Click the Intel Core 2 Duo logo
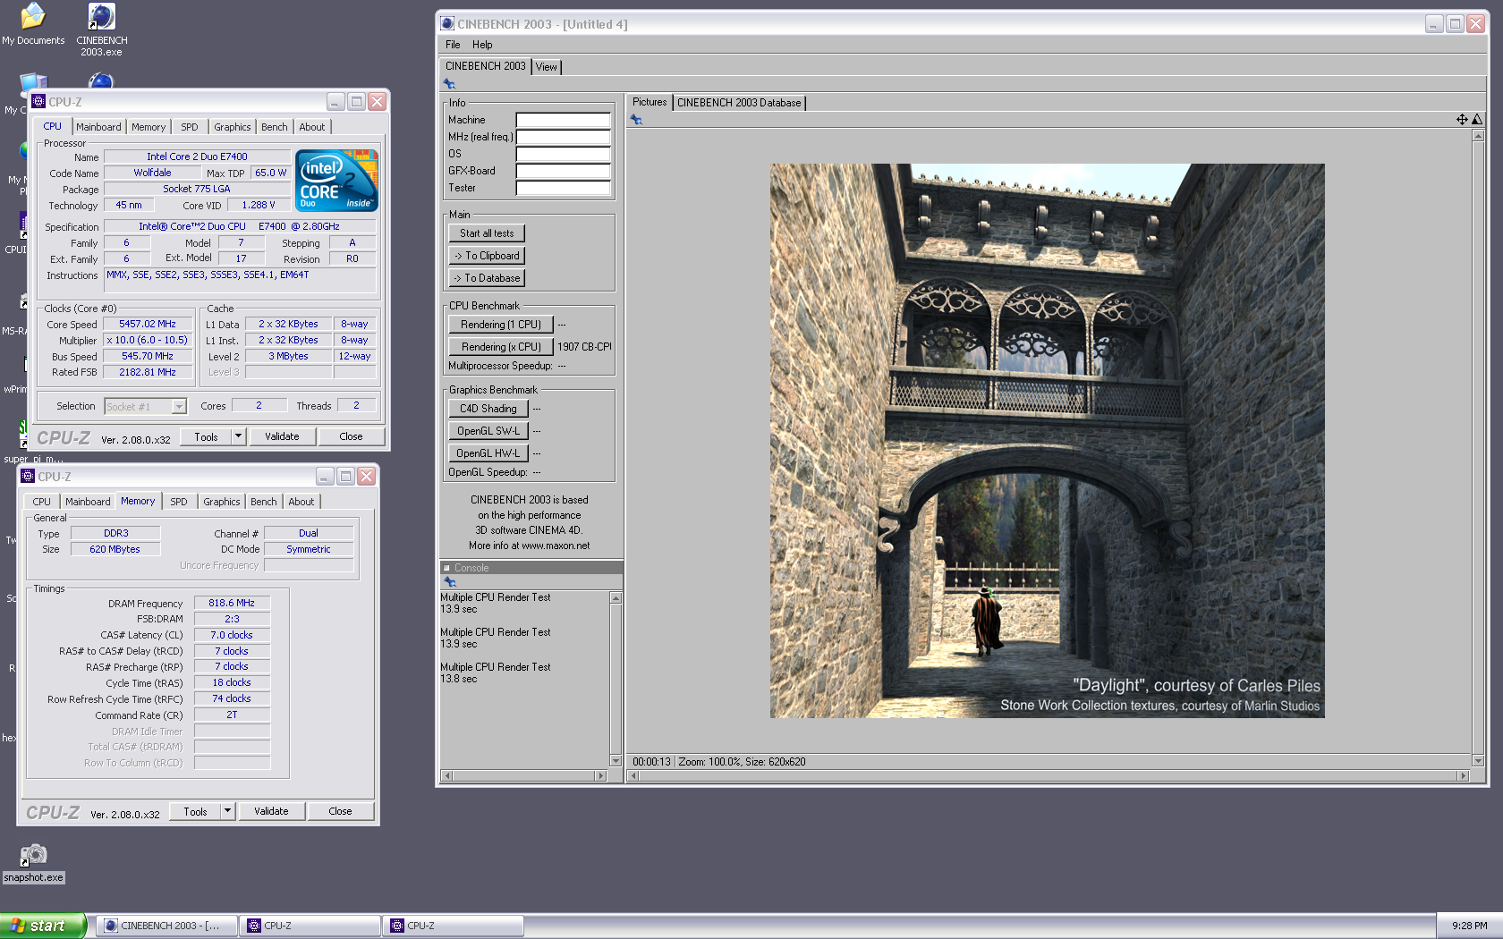Viewport: 1503px width, 939px height. pyautogui.click(x=336, y=181)
